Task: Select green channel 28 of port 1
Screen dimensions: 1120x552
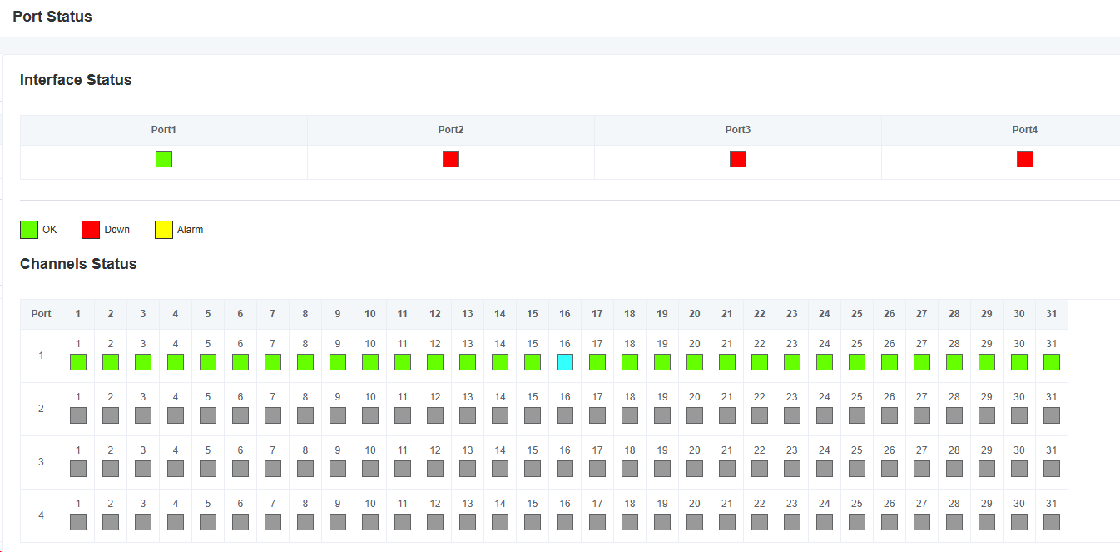Action: point(954,362)
